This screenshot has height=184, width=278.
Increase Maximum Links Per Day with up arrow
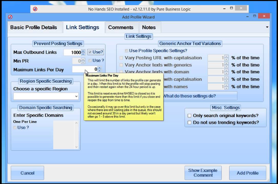100,68
